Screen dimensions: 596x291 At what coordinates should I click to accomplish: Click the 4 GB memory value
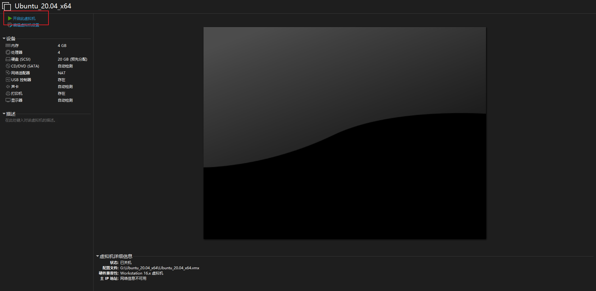62,46
